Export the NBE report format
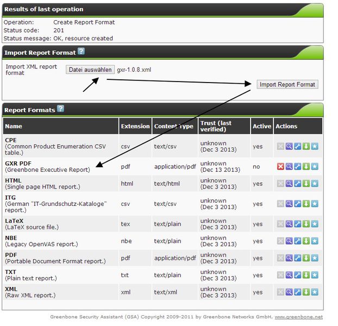This screenshot has width=338, height=326. click(306, 241)
